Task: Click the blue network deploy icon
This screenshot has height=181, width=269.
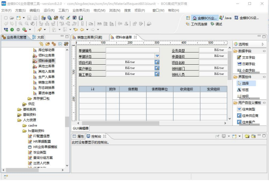Action: 6,30
